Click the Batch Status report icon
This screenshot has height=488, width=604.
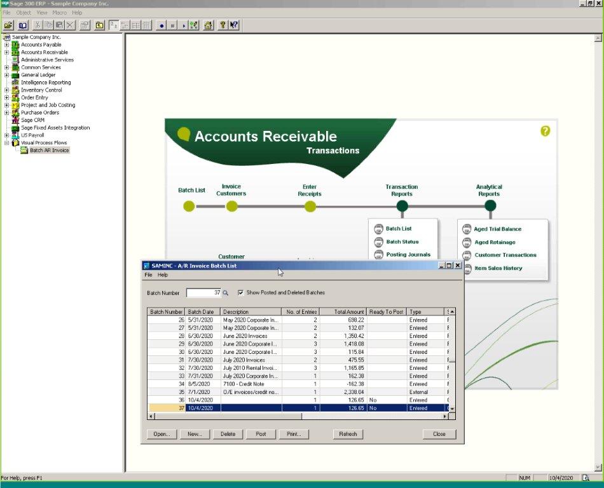379,242
